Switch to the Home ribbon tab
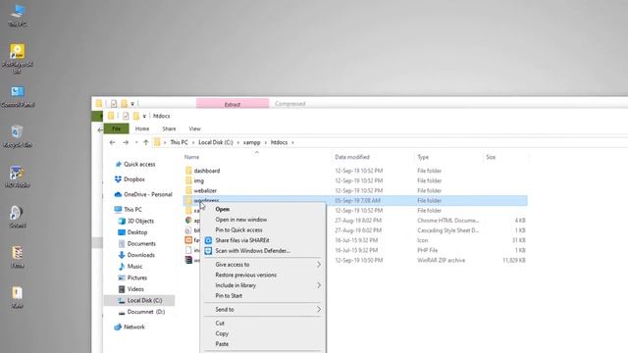 tap(142, 128)
